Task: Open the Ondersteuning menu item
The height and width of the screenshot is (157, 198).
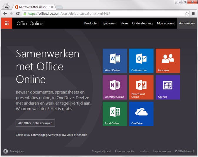Action: [142, 23]
